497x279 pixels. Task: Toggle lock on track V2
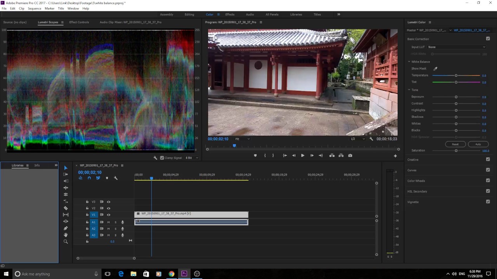pyautogui.click(x=87, y=208)
